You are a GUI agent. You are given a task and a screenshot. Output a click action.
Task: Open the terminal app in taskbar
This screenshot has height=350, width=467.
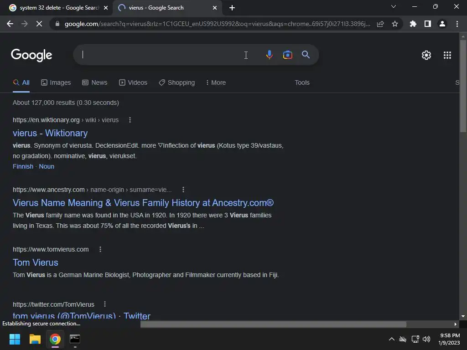pos(75,339)
